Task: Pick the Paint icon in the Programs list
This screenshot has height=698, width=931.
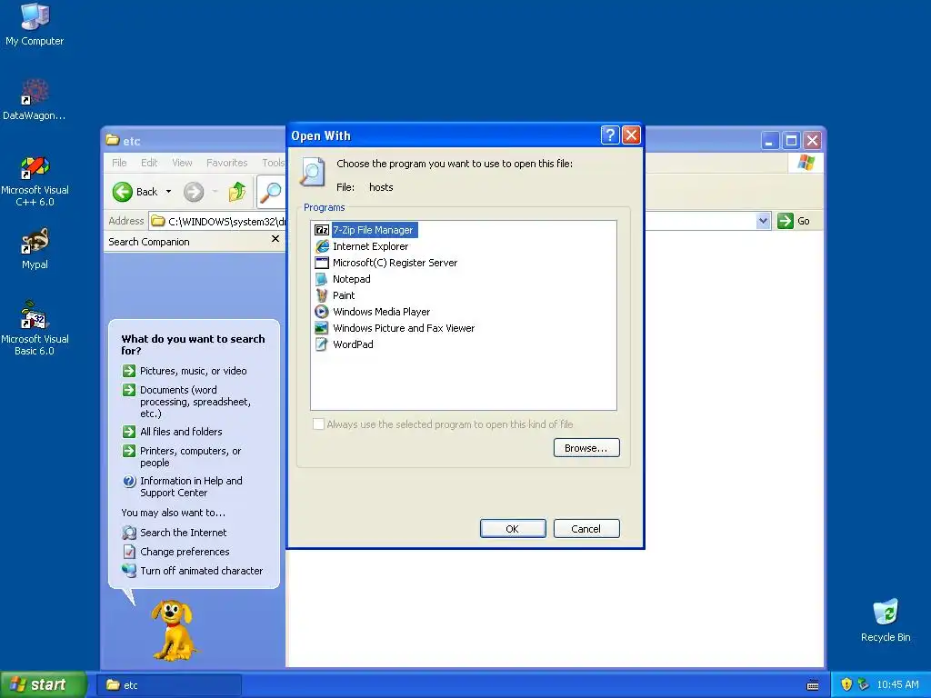Action: 322,295
